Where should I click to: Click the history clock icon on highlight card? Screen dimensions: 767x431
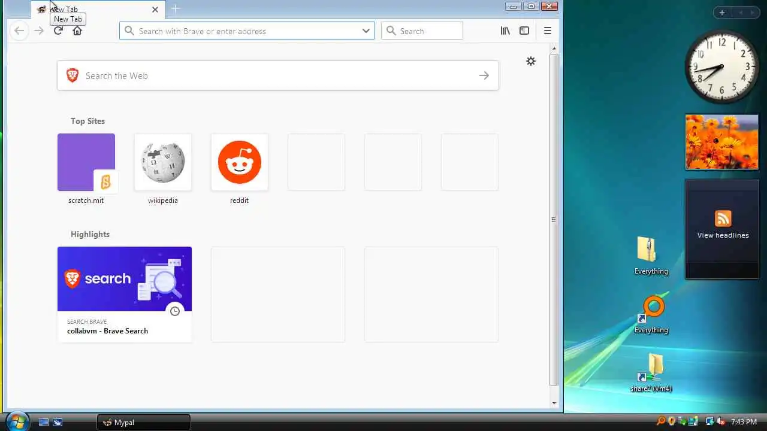pos(175,311)
